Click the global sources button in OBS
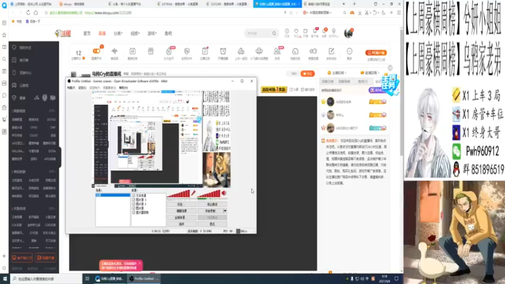Image resolution: width=505 pixels, height=284 pixels. [181, 217]
